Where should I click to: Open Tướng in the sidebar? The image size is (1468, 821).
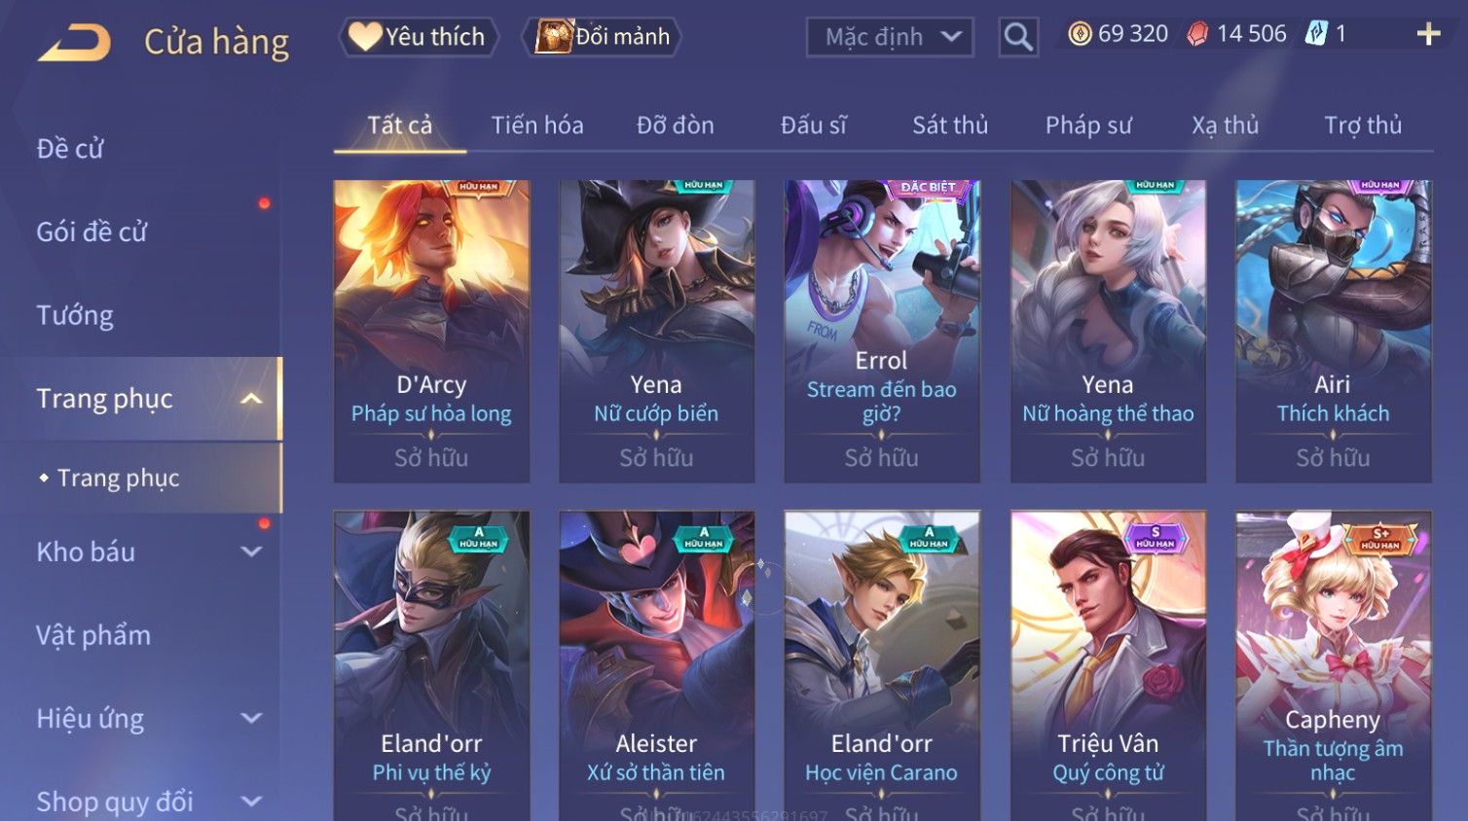tap(75, 316)
